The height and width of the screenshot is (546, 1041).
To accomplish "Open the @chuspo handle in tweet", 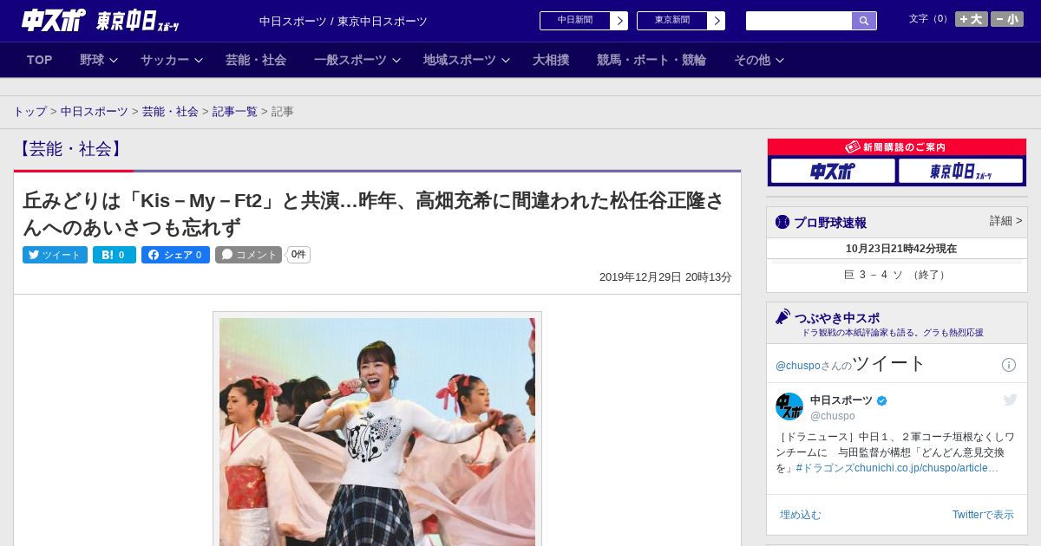I will (x=833, y=416).
